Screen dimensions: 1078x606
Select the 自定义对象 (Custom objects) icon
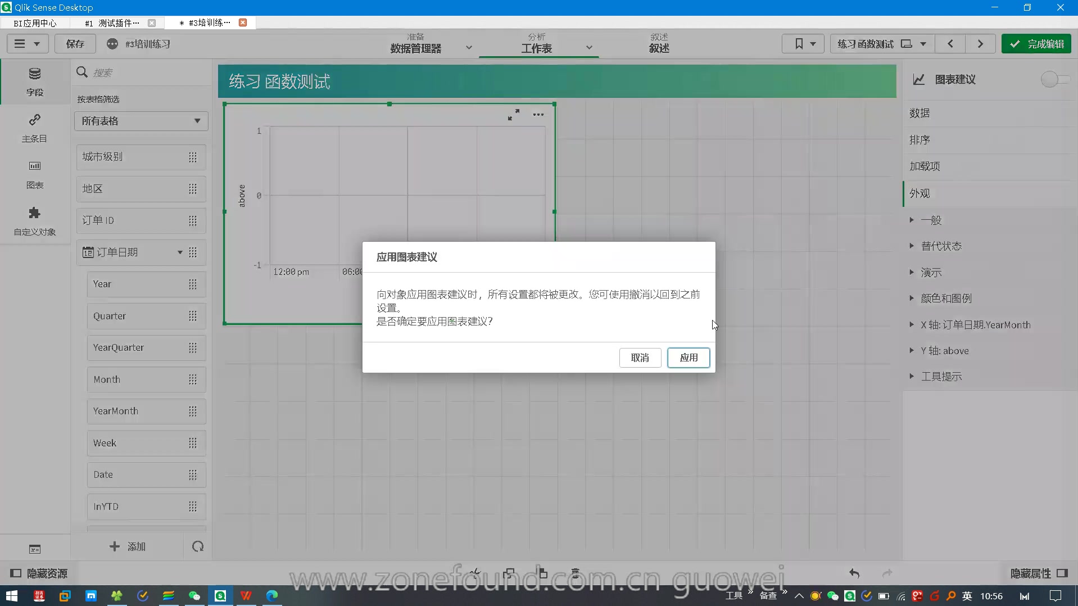click(35, 221)
